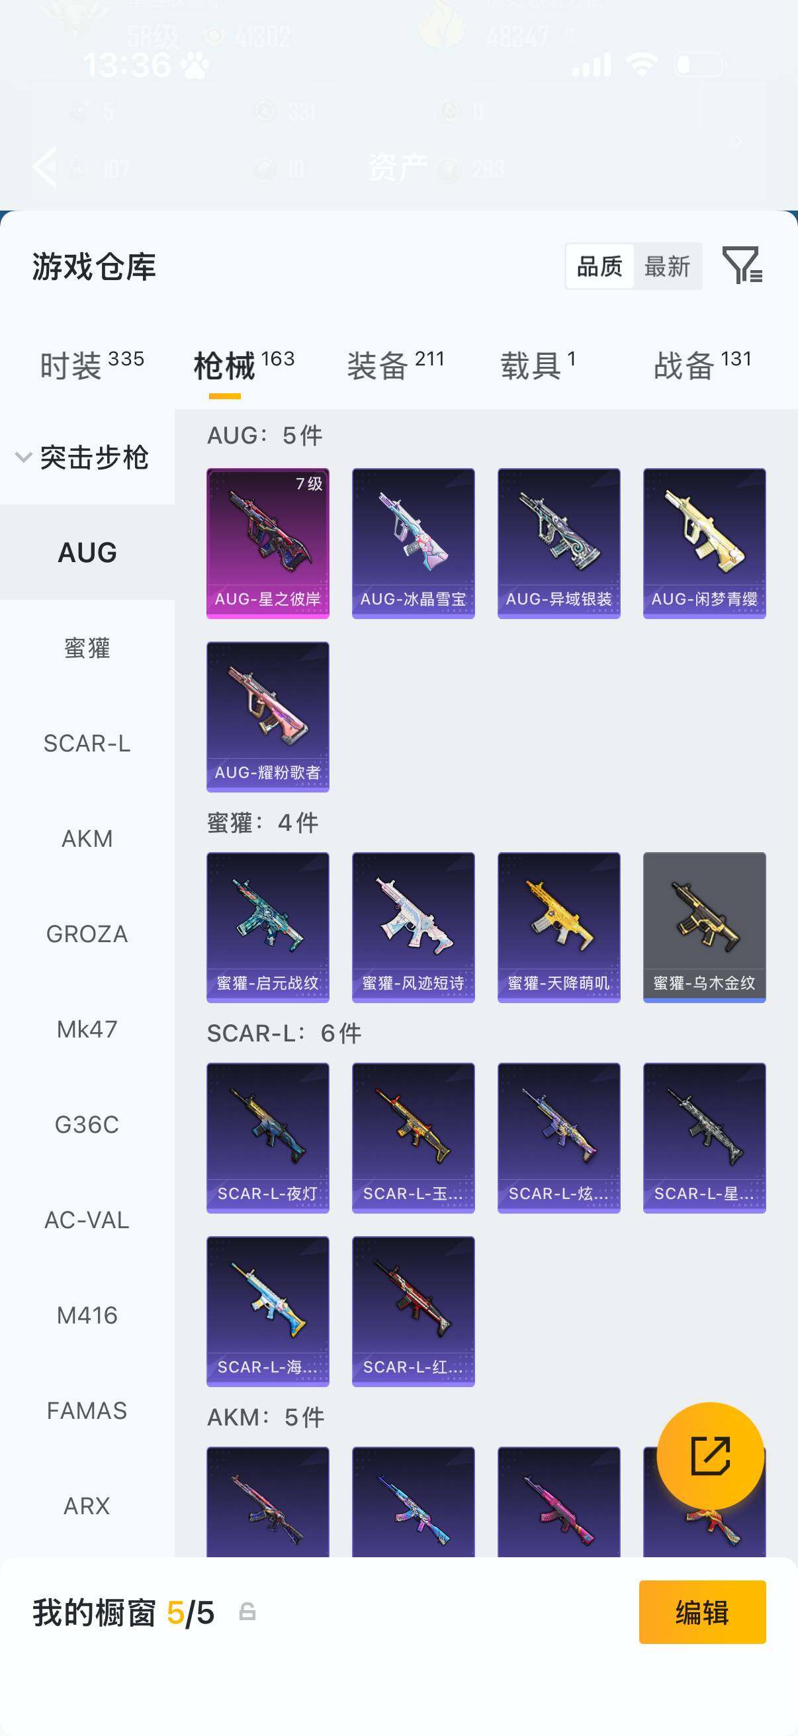The height and width of the screenshot is (1736, 798).
Task: Select the AUG-星之彼岸 weapon skin
Action: click(268, 543)
